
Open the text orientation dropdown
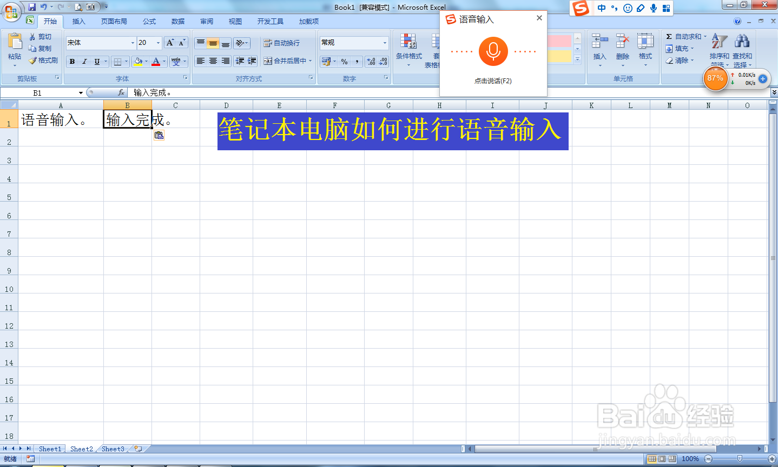coord(242,43)
